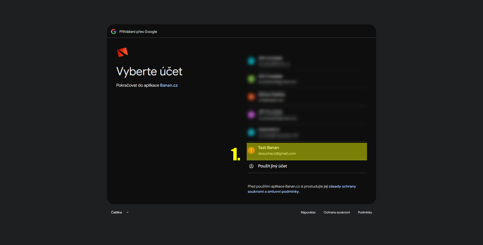
Task: Choose Použít jiný účet option
Action: point(307,166)
